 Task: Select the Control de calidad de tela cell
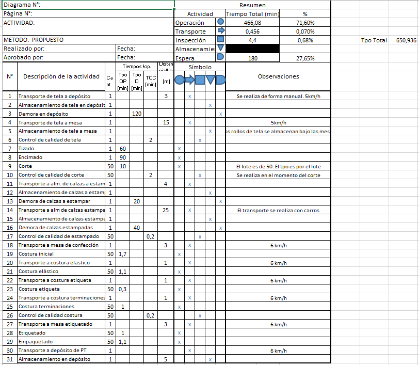[x=61, y=140]
